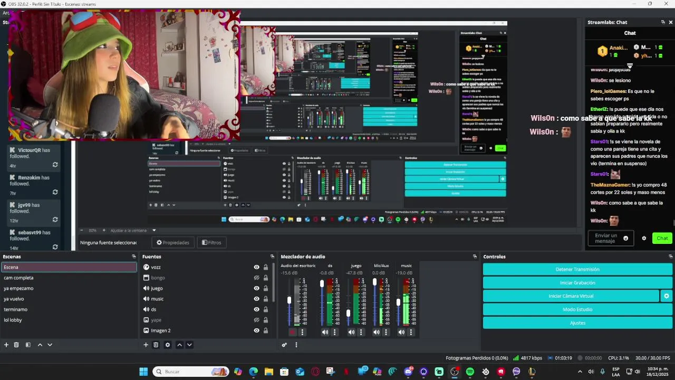Mute the music mixer channel

(x=401, y=332)
